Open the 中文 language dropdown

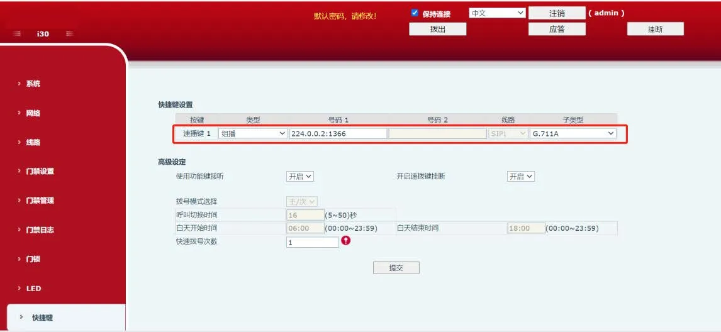point(497,13)
